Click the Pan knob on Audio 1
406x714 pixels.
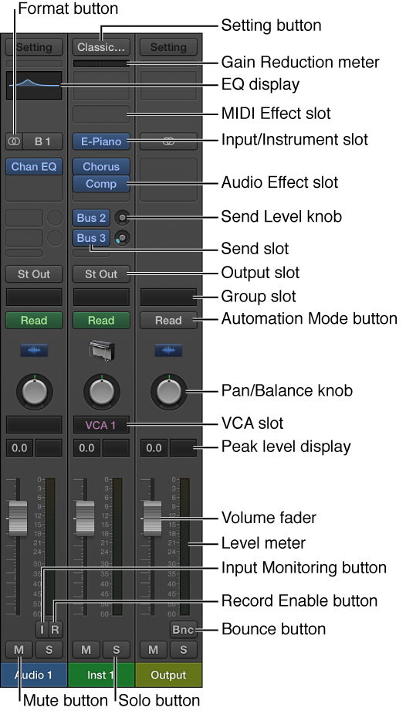coord(34,392)
